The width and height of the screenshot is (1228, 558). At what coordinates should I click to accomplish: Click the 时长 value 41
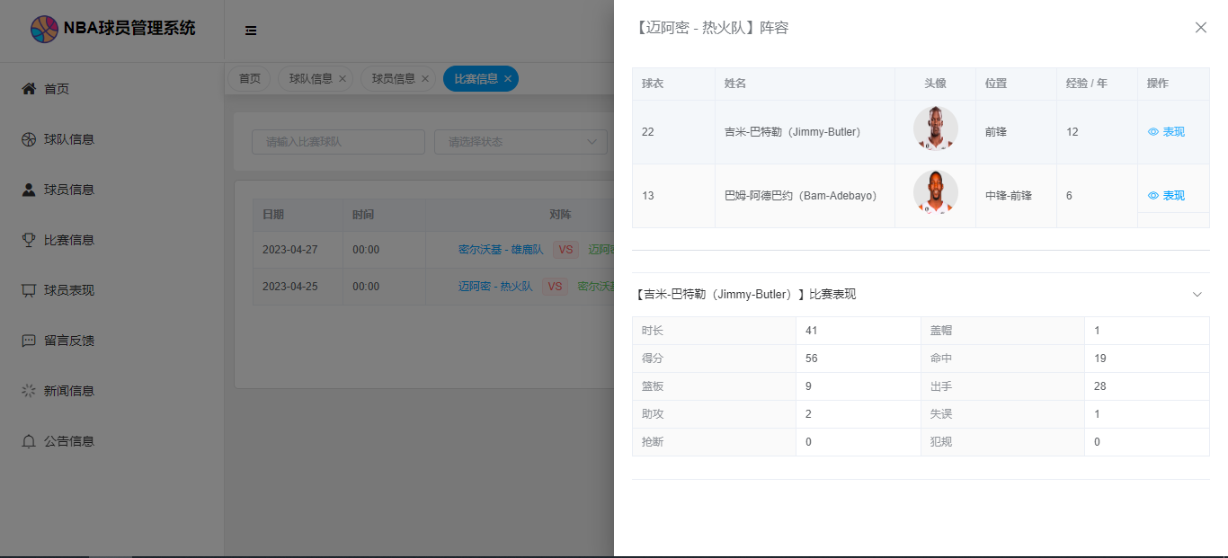point(812,331)
